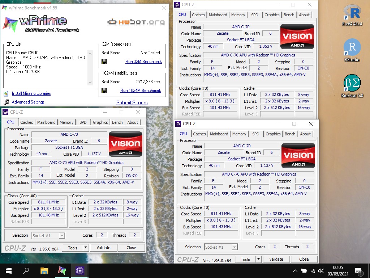Click the VISION AMD logo in lower-left CPU-Z
Viewport: 370px width, 278px height.
125,144
